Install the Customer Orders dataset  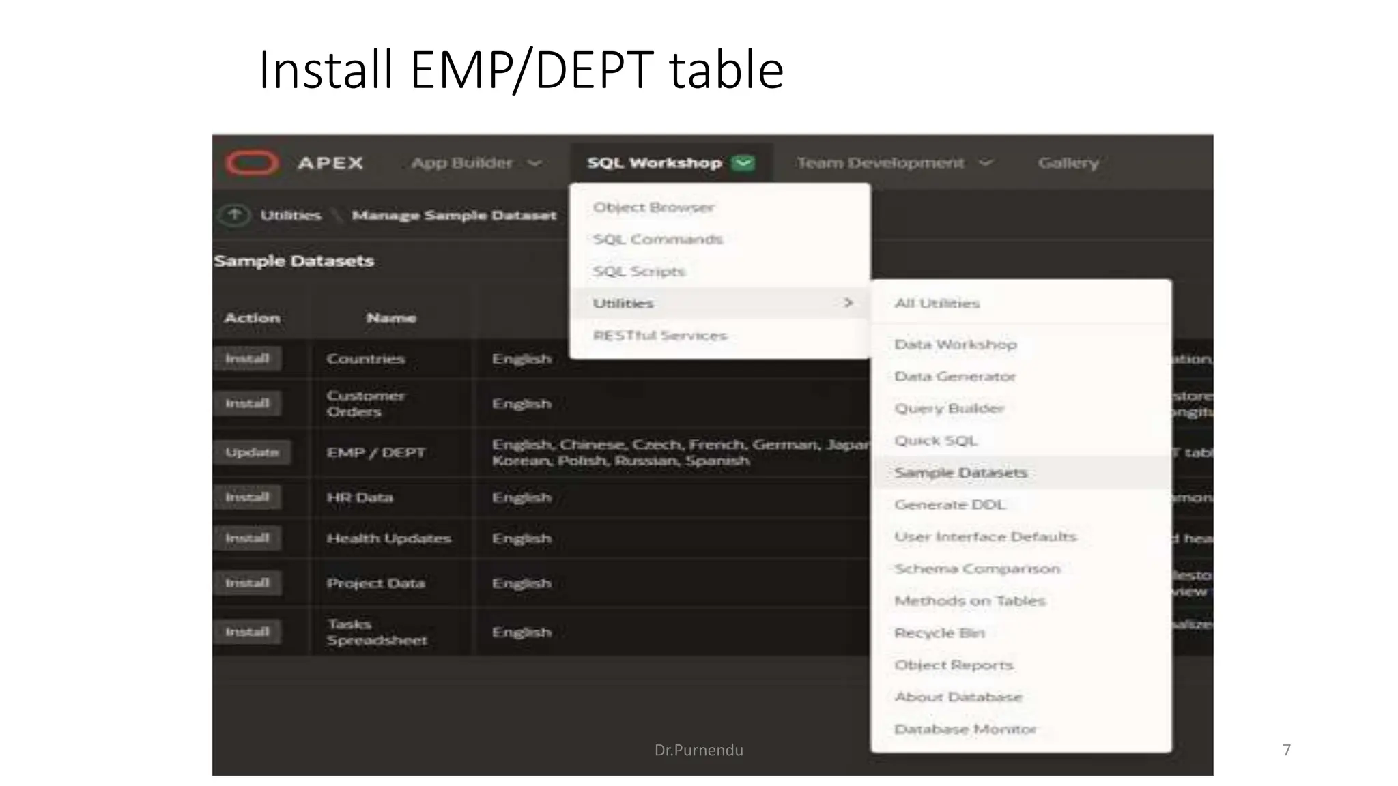(x=247, y=403)
